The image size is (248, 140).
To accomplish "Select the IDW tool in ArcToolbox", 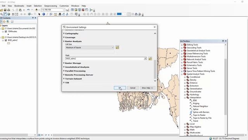I will tap(195, 100).
